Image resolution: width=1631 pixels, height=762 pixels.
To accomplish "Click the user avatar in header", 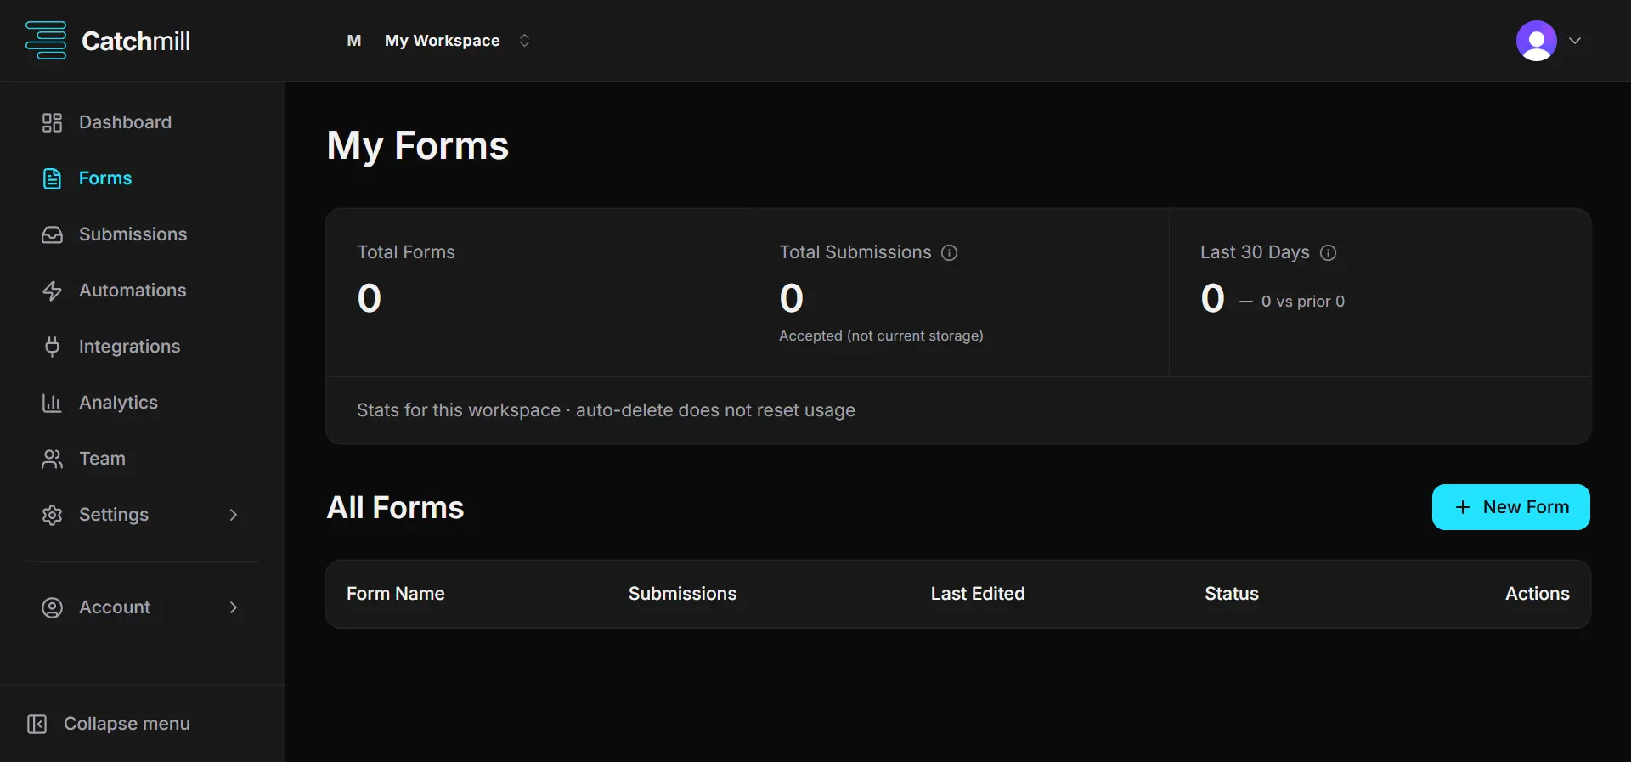I will point(1537,41).
